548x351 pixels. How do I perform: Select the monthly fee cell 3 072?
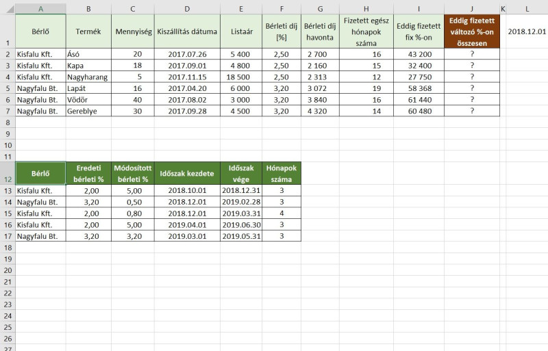coord(320,88)
